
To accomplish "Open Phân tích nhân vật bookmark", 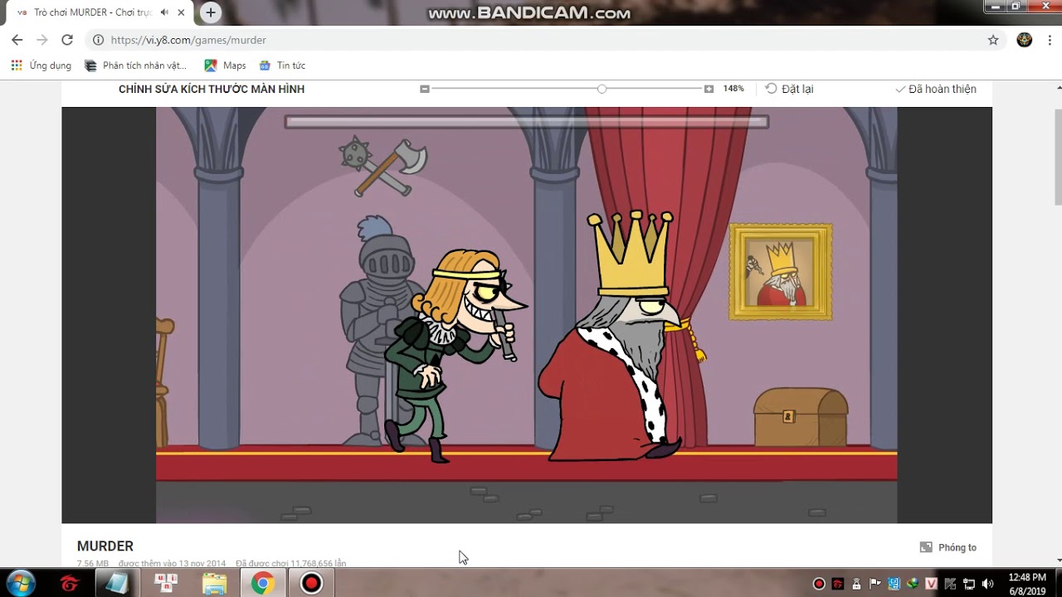I will click(136, 66).
